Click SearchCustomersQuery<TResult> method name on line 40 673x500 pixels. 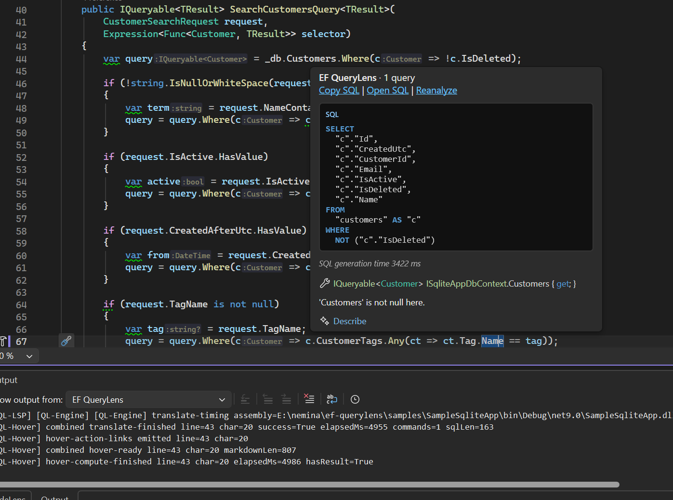(309, 9)
